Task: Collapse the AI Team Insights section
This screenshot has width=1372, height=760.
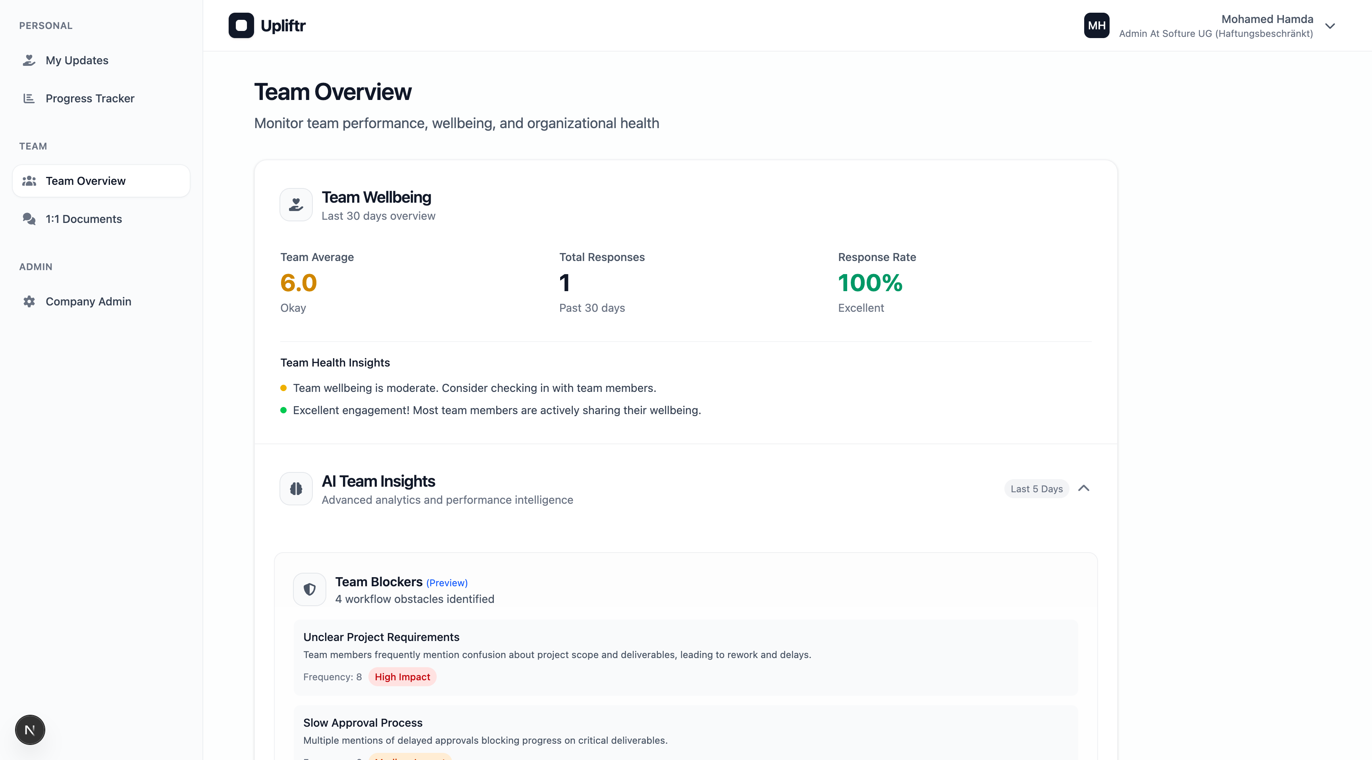Action: [x=1084, y=488]
